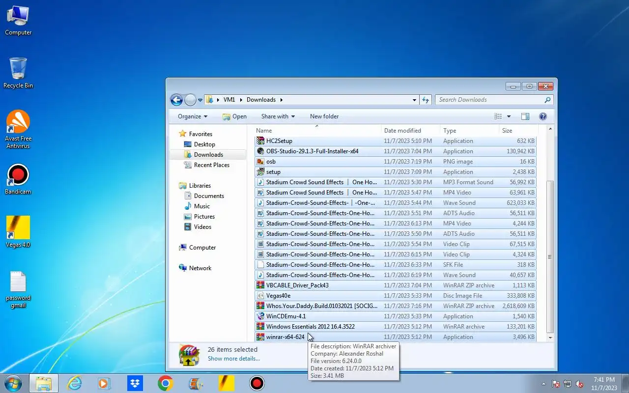Open the Windows Start button
This screenshot has width=629, height=393.
click(13, 383)
